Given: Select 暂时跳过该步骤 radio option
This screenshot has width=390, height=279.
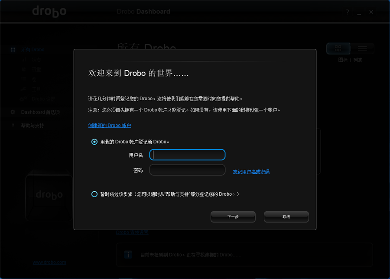Looking at the screenshot, I should (x=94, y=194).
